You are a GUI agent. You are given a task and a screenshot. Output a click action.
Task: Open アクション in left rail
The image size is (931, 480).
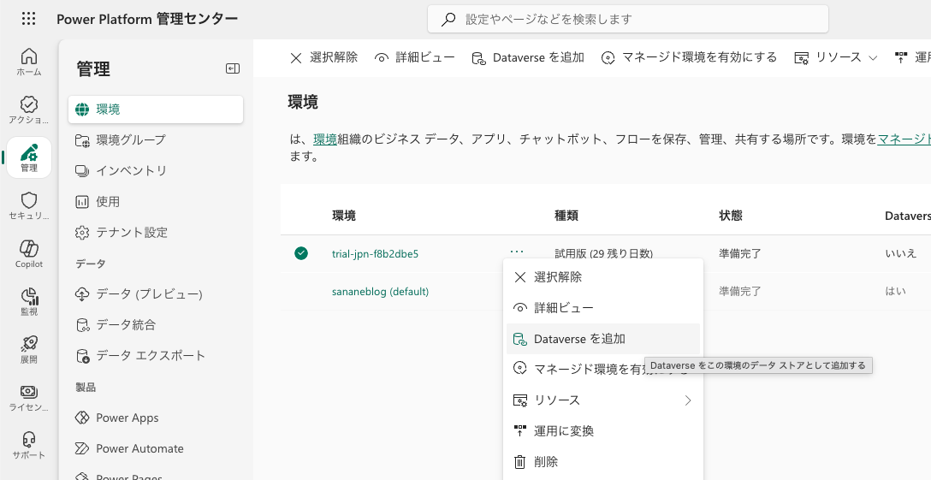coord(28,110)
